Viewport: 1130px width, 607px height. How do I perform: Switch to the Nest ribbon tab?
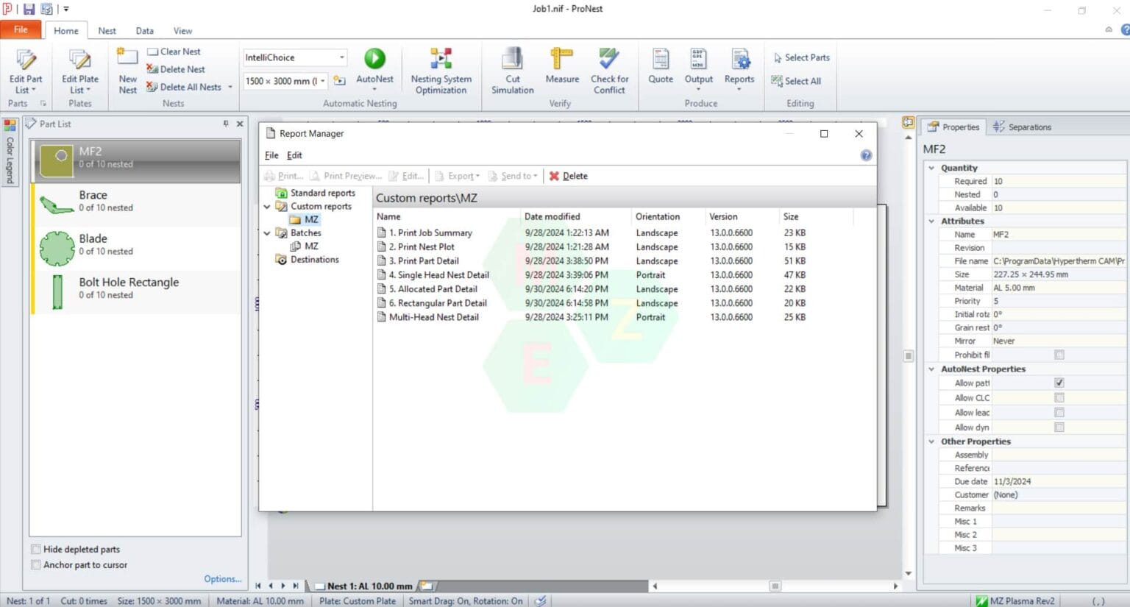click(107, 31)
